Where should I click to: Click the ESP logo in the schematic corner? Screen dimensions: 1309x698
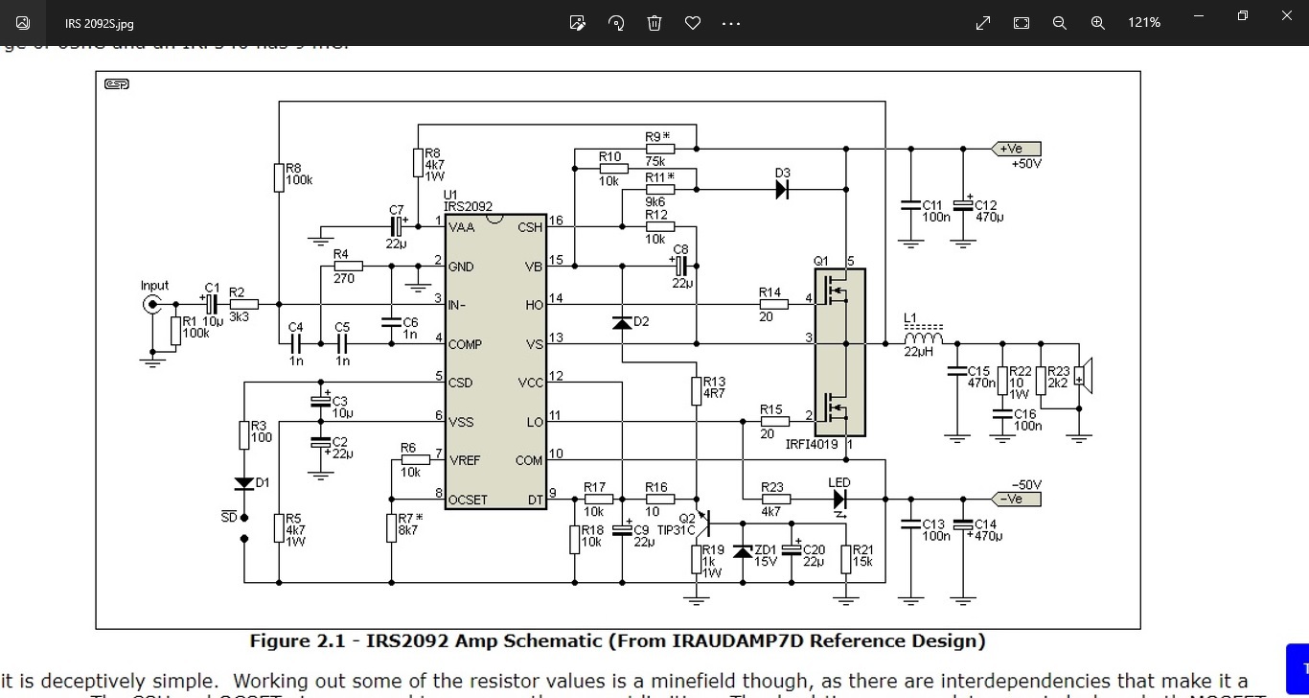(117, 84)
